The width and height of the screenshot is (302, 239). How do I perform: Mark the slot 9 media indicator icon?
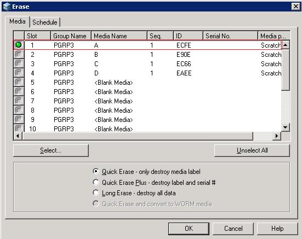coord(19,119)
